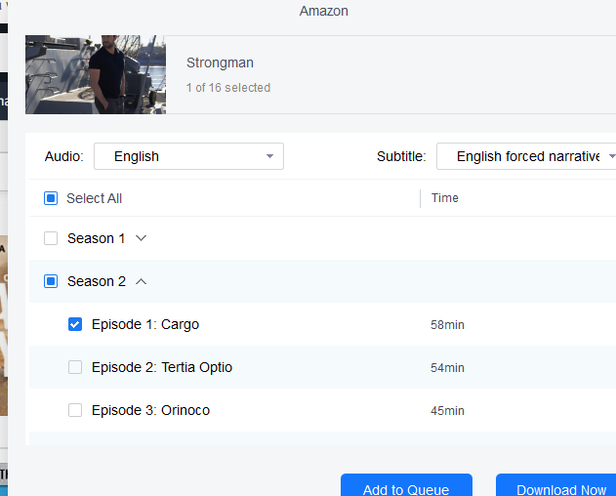Click the Strongman video thumbnail
The image size is (616, 496).
click(x=96, y=74)
